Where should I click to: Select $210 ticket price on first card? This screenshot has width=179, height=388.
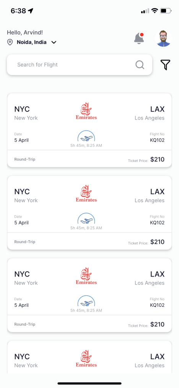coord(158,159)
